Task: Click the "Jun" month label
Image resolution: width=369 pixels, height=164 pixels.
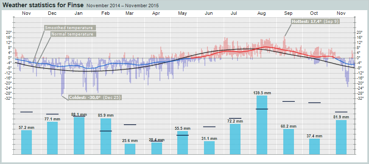Action: click(x=209, y=14)
